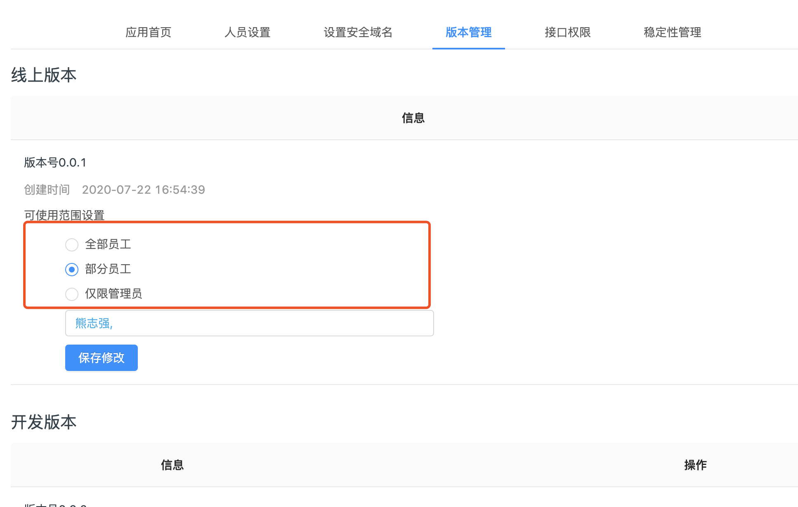
Task: Click the 熊志强 name in the field
Action: 92,323
